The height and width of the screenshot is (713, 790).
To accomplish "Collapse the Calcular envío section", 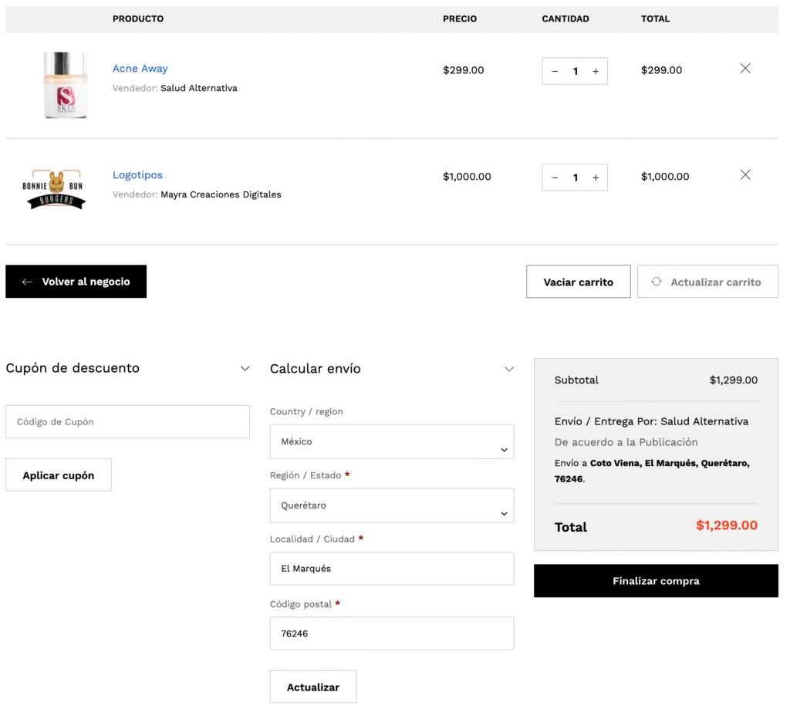I will (509, 369).
